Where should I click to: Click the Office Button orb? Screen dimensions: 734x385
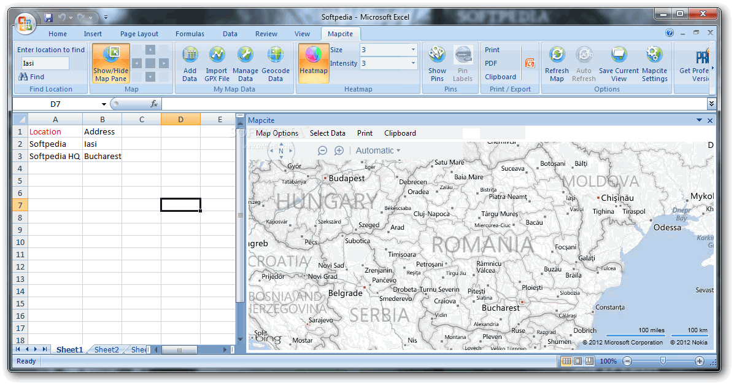(x=25, y=23)
